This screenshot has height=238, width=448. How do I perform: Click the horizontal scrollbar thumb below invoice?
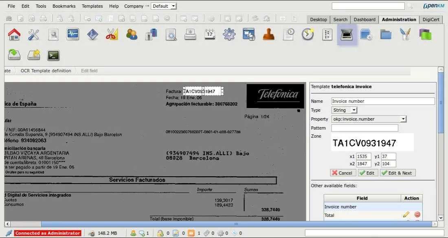click(x=237, y=224)
